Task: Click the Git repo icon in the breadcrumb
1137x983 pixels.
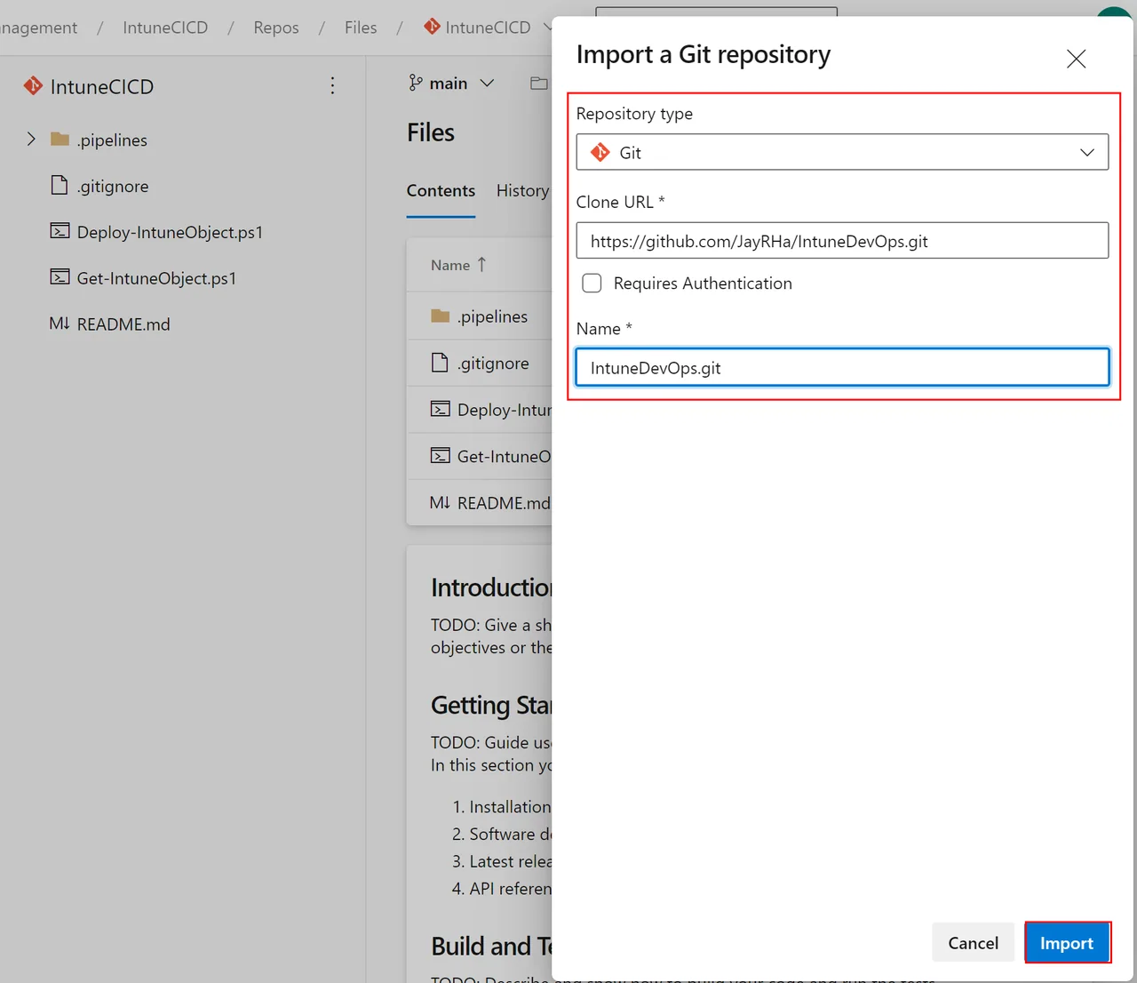Action: (x=432, y=27)
